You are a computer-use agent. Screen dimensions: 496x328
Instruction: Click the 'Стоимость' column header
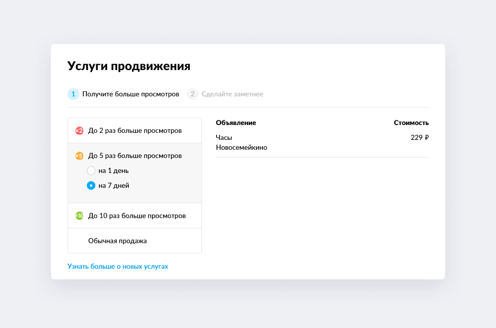411,123
